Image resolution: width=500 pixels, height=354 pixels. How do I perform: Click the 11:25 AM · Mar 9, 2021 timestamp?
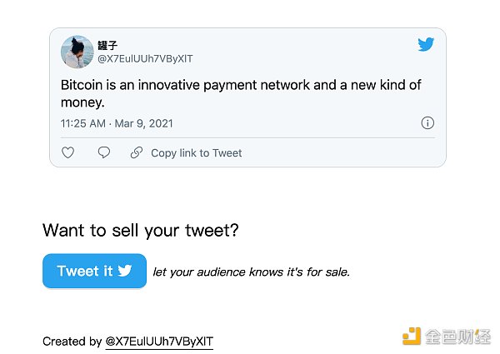coord(117,123)
